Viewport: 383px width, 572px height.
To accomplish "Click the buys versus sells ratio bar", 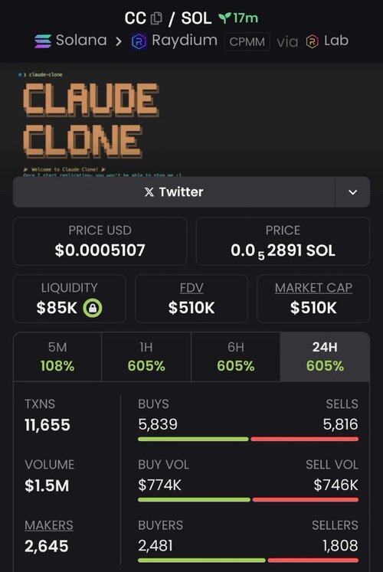I will pyautogui.click(x=248, y=439).
